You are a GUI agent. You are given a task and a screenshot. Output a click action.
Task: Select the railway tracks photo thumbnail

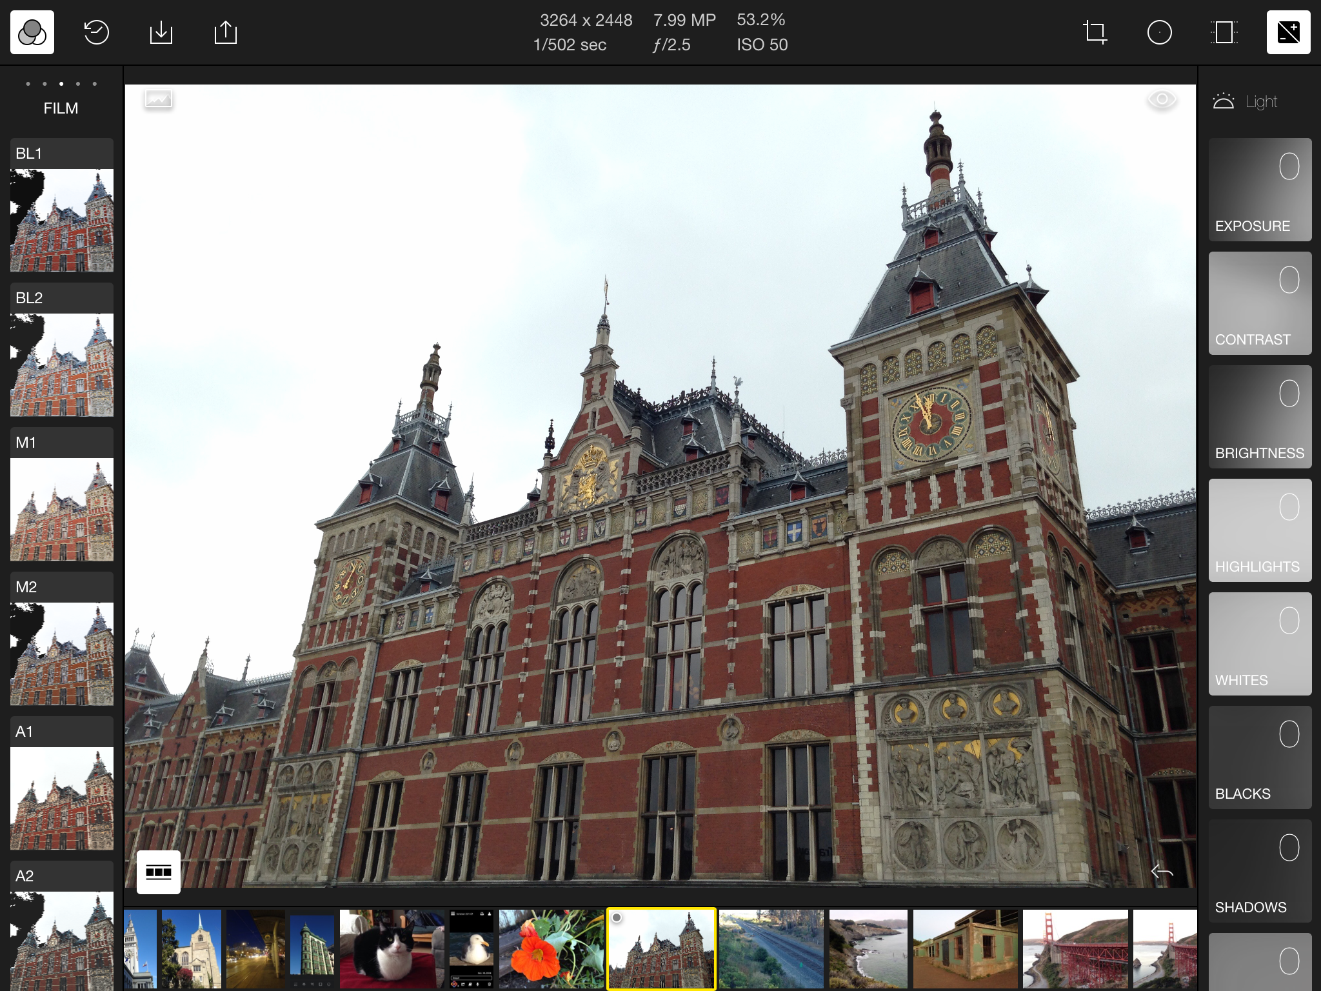(x=771, y=949)
